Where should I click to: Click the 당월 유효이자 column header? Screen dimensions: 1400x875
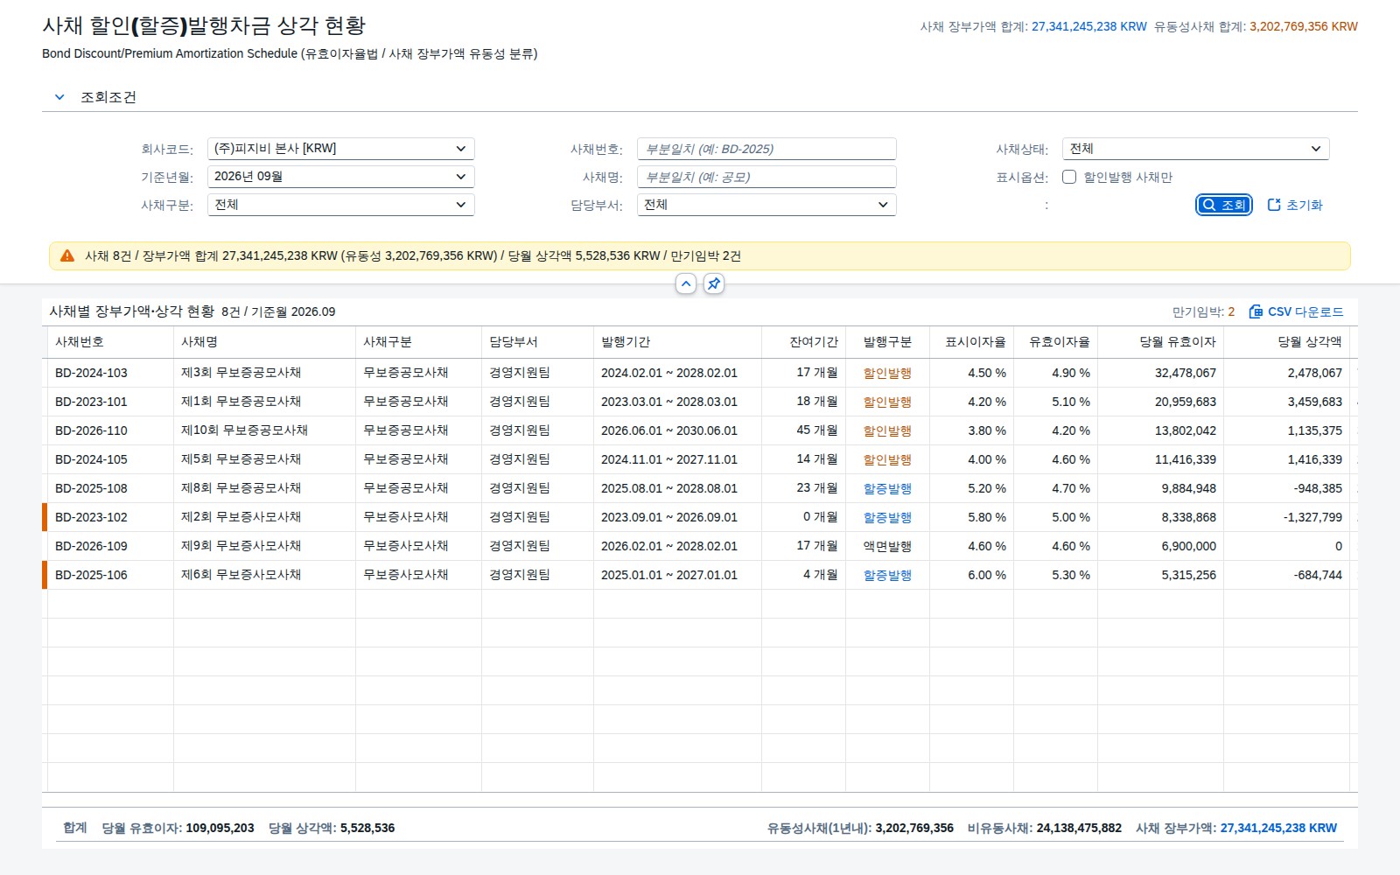click(x=1160, y=342)
